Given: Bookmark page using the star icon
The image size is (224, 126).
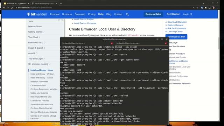Looking at the screenshot, I should (x=197, y=8).
